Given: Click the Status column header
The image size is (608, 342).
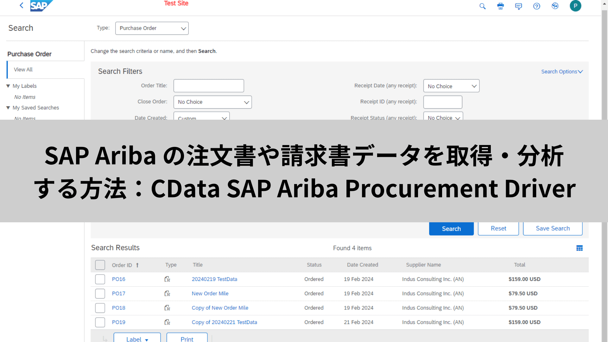Looking at the screenshot, I should (x=314, y=265).
